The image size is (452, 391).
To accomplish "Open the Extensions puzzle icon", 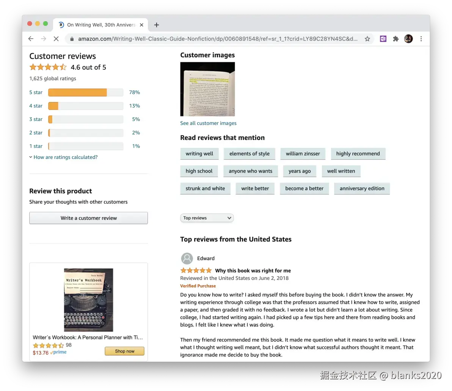I will coord(396,39).
